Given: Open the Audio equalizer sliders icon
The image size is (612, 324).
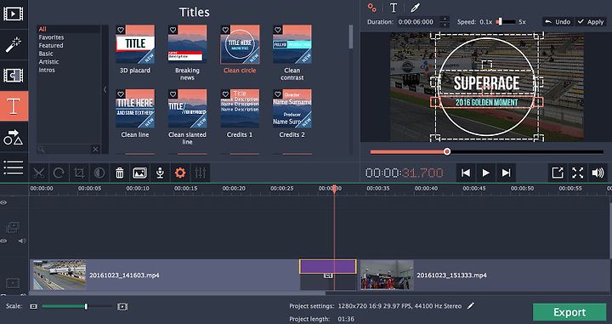Looking at the screenshot, I should coord(201,173).
